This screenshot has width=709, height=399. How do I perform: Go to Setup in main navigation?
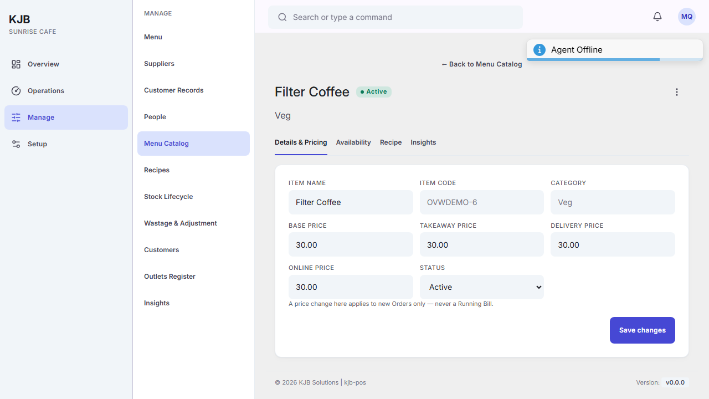point(66,144)
